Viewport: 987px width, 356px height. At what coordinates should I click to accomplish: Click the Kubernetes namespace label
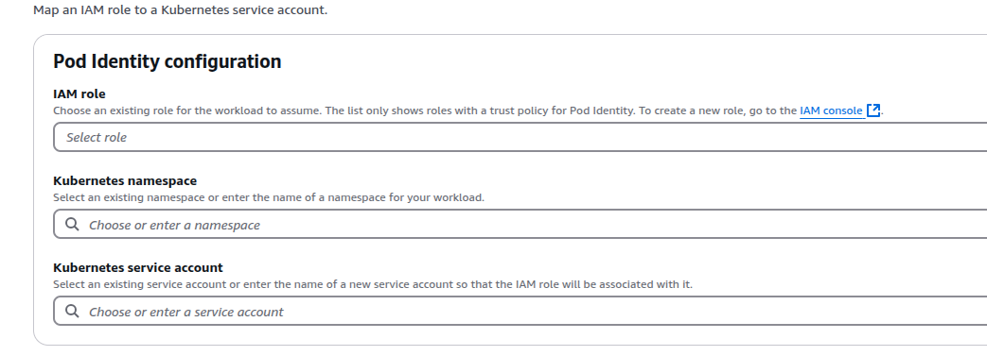[125, 180]
